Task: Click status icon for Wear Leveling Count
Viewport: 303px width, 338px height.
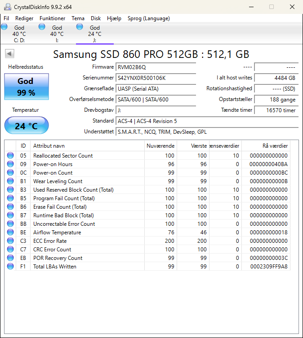Action: [x=10, y=181]
